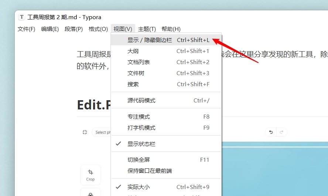
Task: Toggle the 显示状态栏 checked option
Action: (x=166, y=144)
